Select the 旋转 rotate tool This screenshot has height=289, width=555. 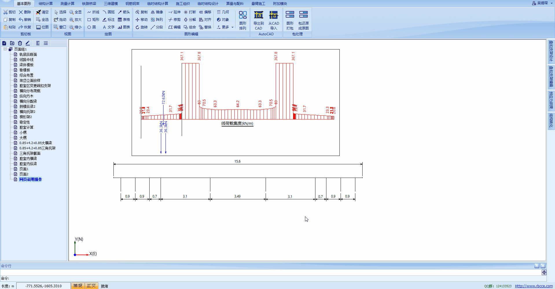[x=141, y=27]
